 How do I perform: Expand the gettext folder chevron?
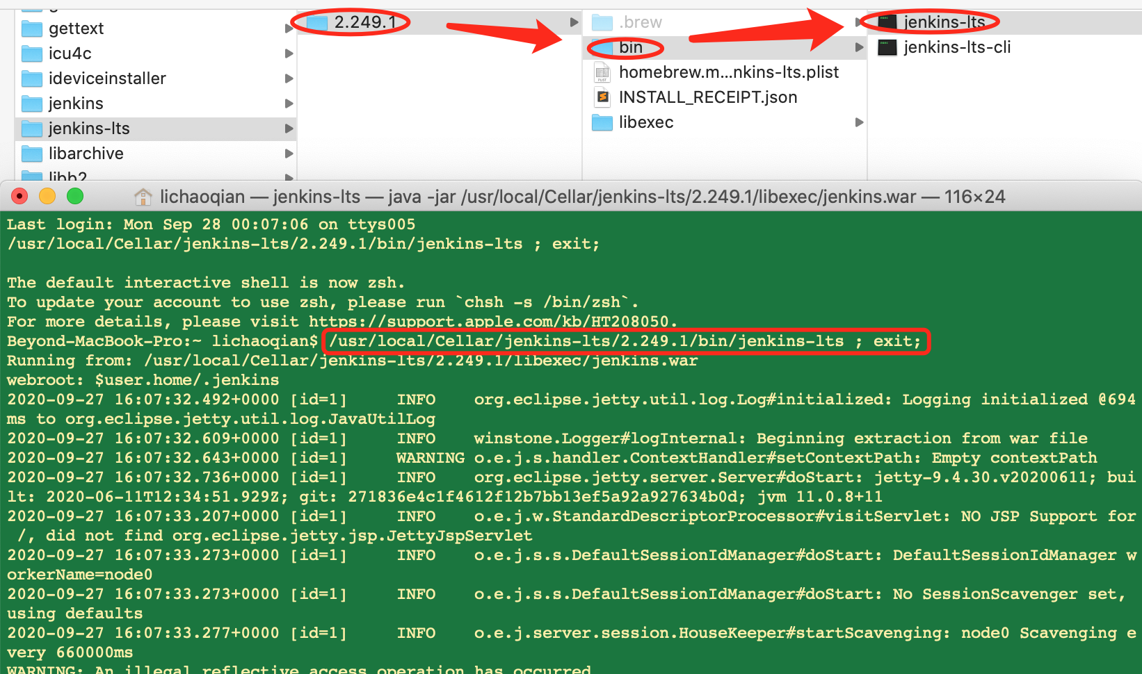pos(289,28)
